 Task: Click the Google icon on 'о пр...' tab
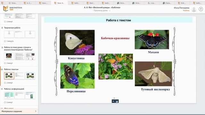click(149, 3)
